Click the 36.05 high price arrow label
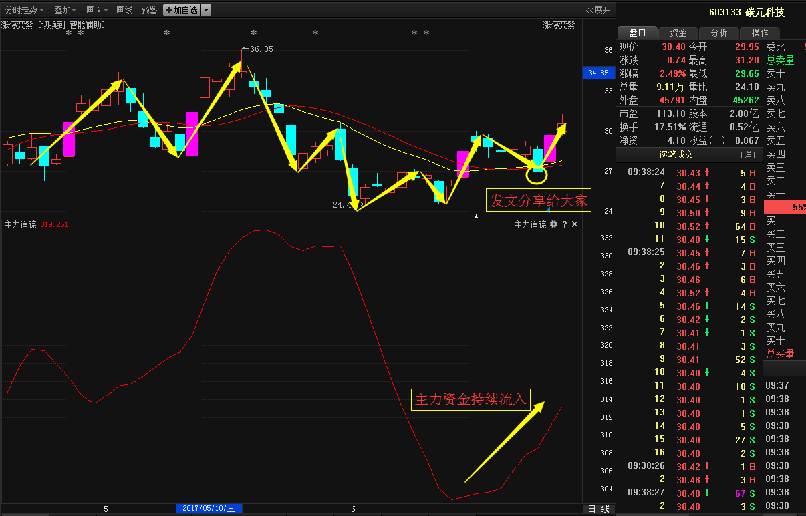Viewport: 806px width, 516px height. (x=257, y=49)
